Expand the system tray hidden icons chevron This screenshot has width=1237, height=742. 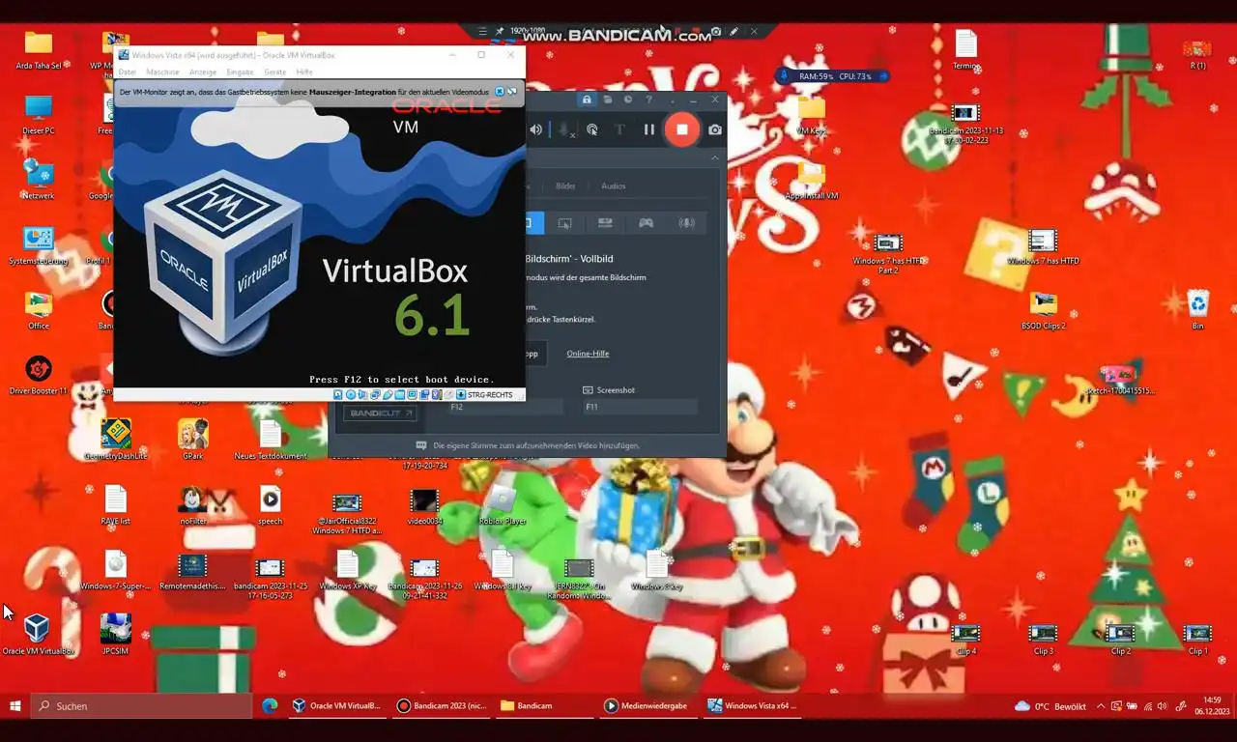1101,706
